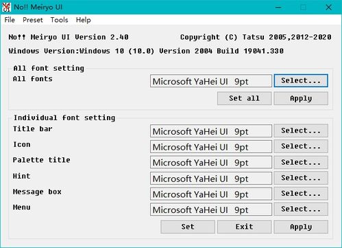Click Select button for All fonts
This screenshot has width=342, height=248.
301,80
